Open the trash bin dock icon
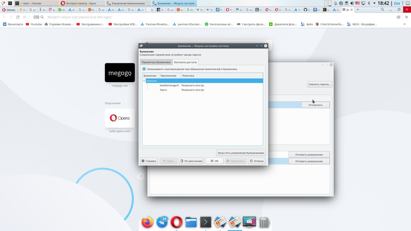The image size is (411, 231). [264, 222]
